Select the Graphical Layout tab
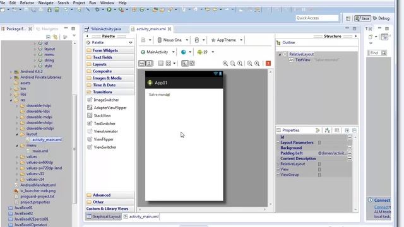This screenshot has width=404, height=227. click(x=104, y=217)
